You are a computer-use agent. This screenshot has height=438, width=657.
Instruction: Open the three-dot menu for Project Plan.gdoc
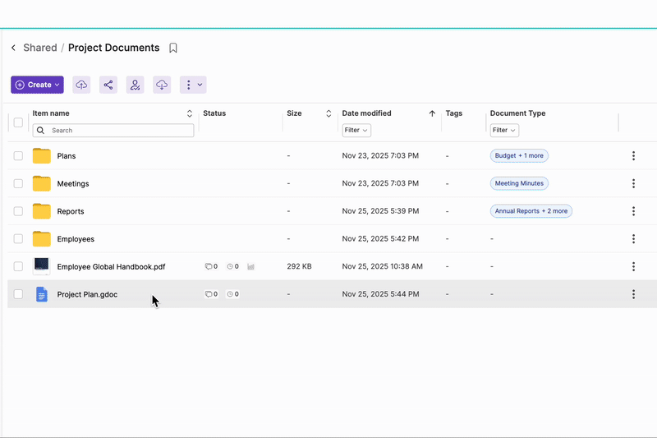tap(633, 294)
